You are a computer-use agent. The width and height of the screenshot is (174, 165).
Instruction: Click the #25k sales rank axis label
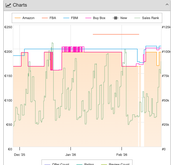click(x=166, y=125)
